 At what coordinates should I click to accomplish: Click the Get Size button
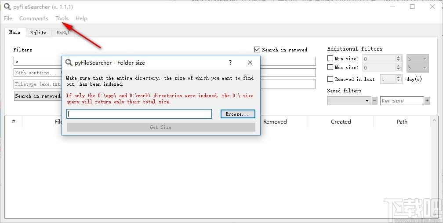[161, 127]
